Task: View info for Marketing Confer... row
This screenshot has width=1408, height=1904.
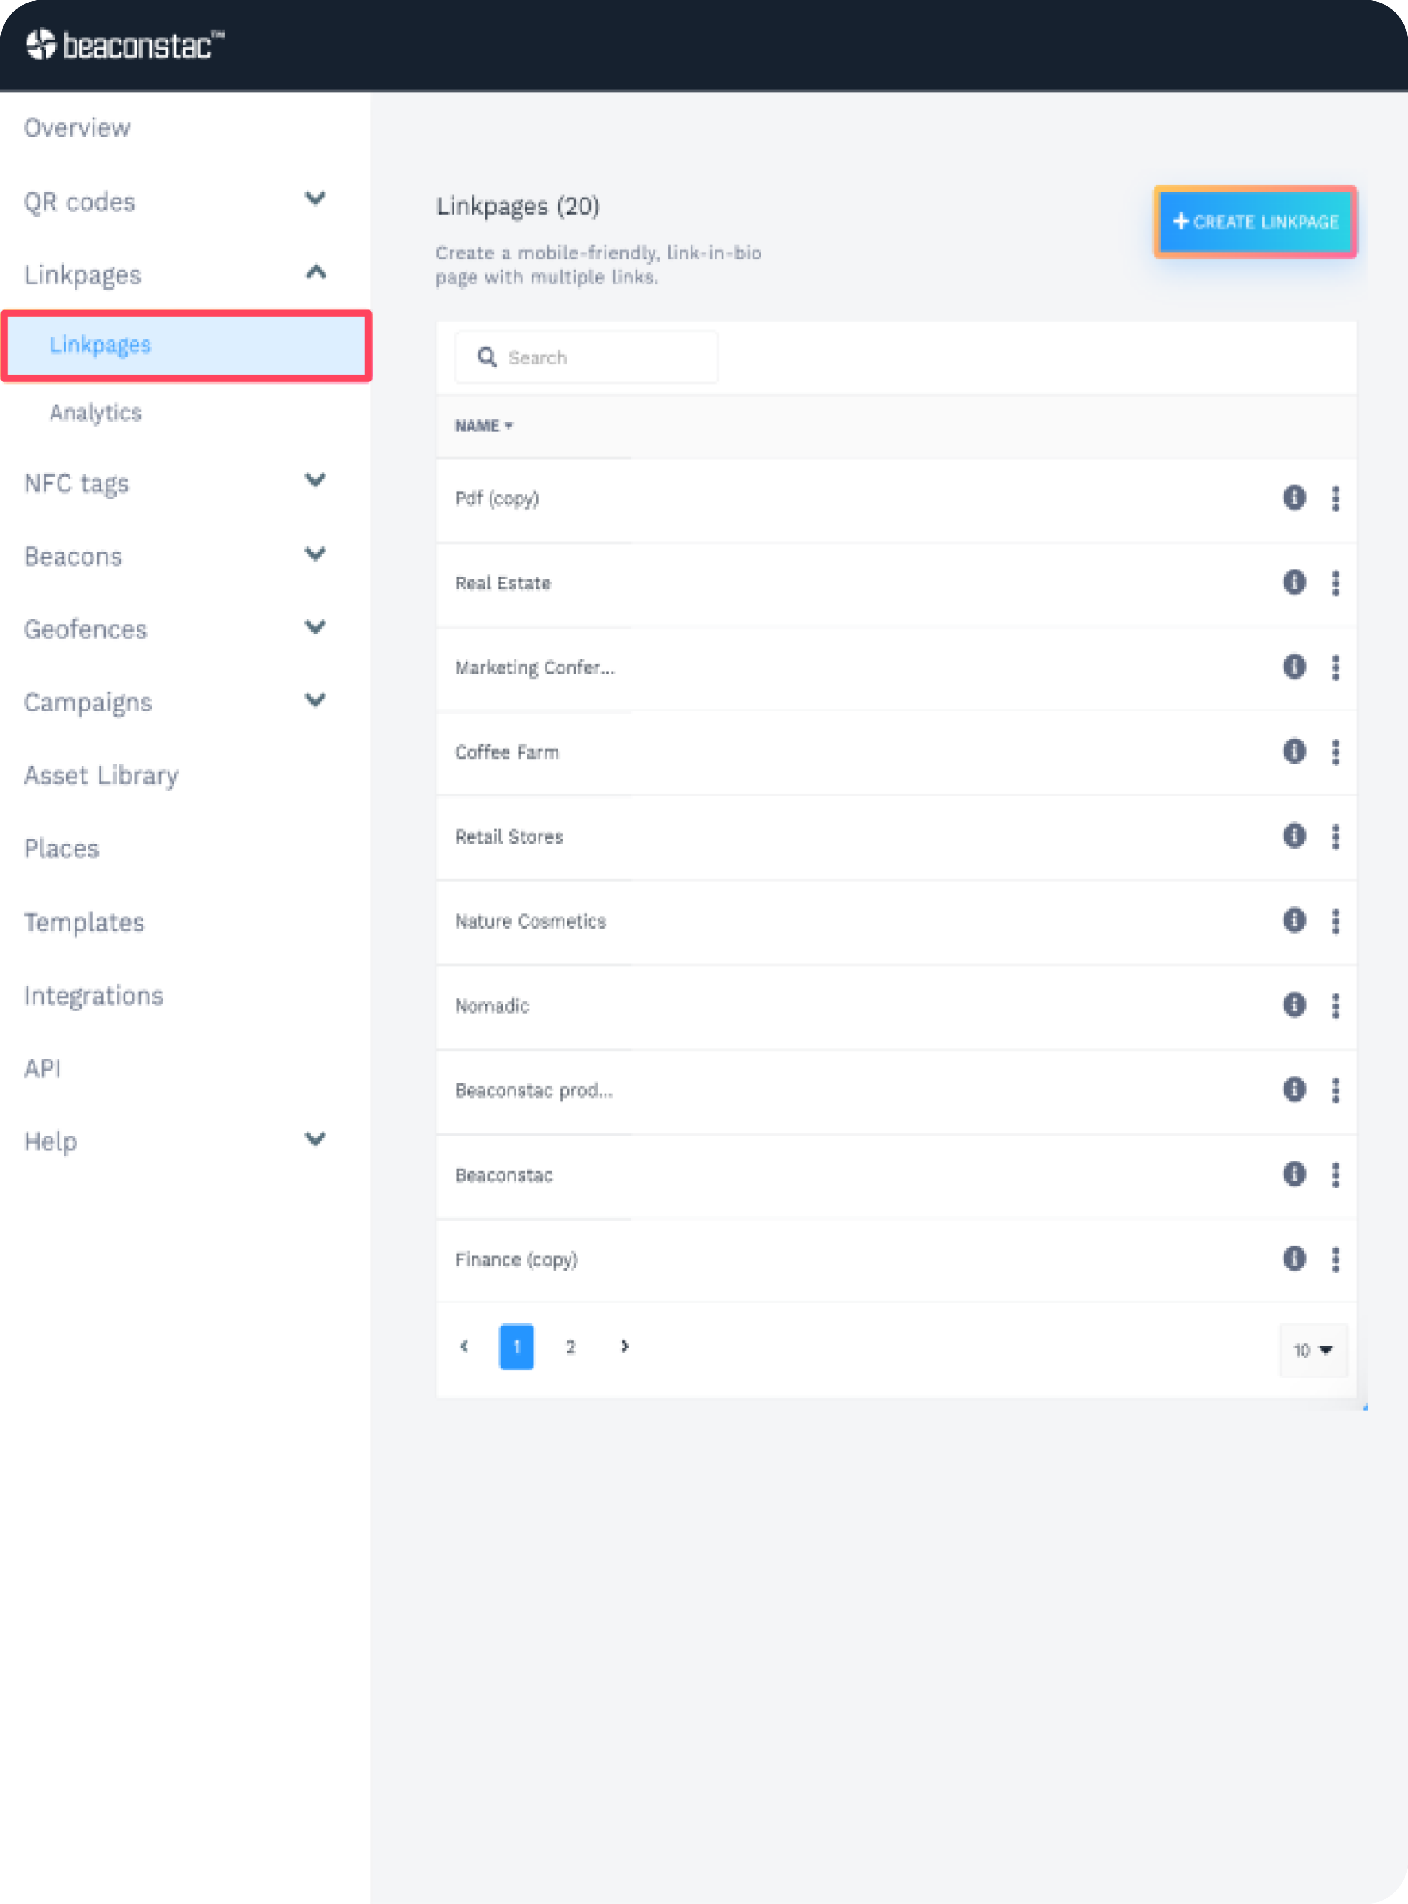Action: coord(1294,666)
